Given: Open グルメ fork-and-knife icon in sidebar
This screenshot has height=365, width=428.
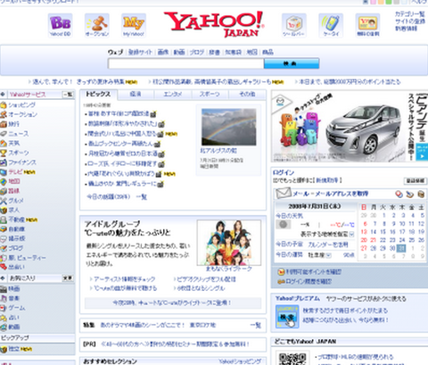Looking at the screenshot, I should pos(4,200).
